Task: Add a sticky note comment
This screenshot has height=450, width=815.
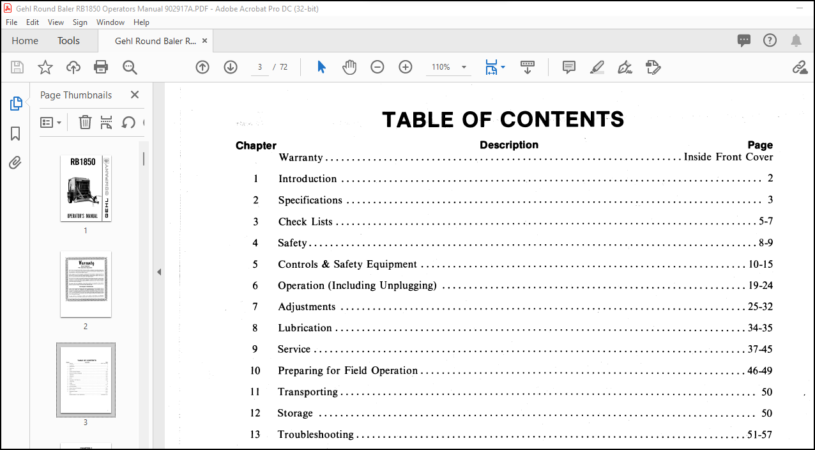Action: click(x=569, y=67)
